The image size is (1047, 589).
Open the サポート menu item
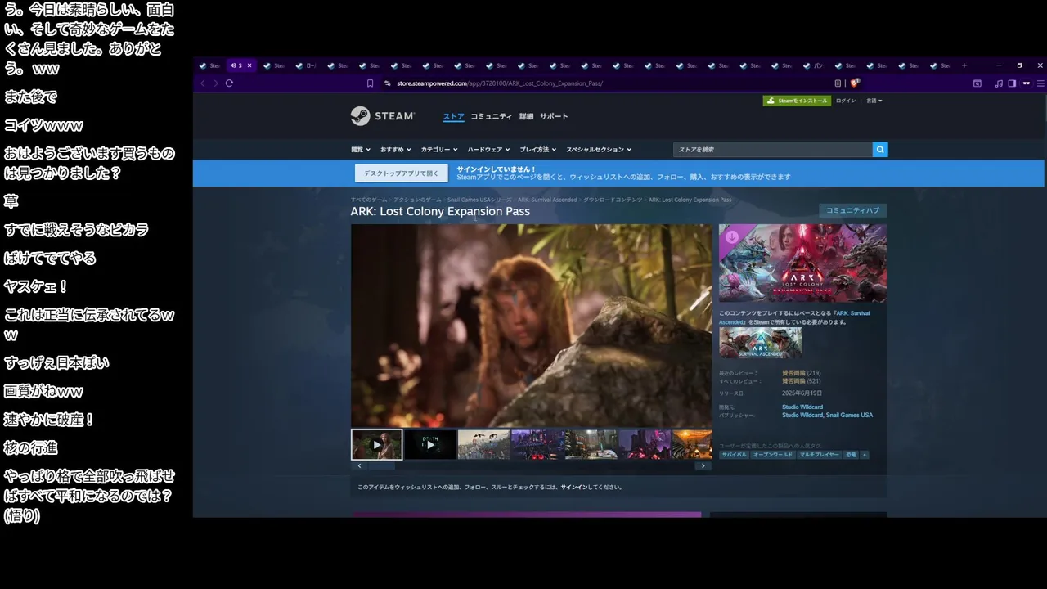(x=554, y=116)
